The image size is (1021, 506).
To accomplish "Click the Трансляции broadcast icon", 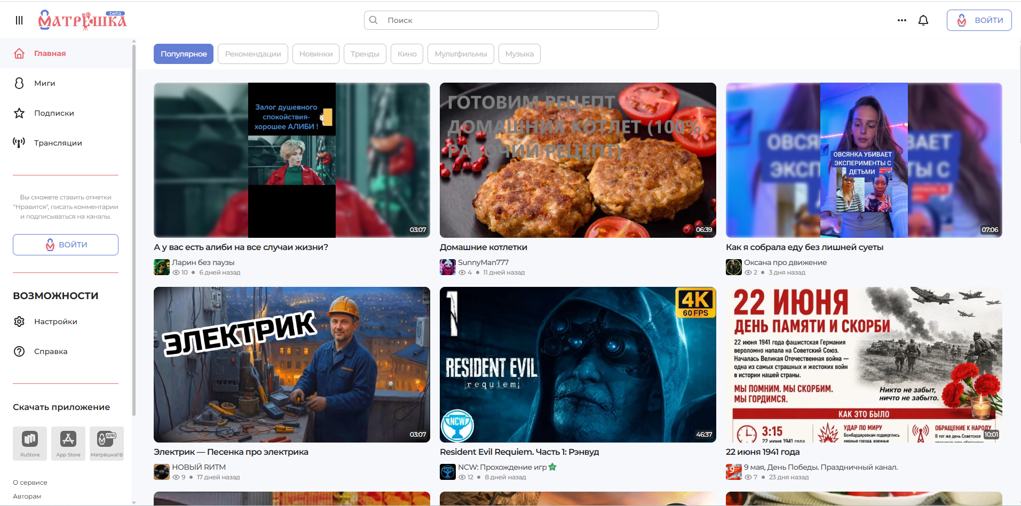I will [x=19, y=143].
